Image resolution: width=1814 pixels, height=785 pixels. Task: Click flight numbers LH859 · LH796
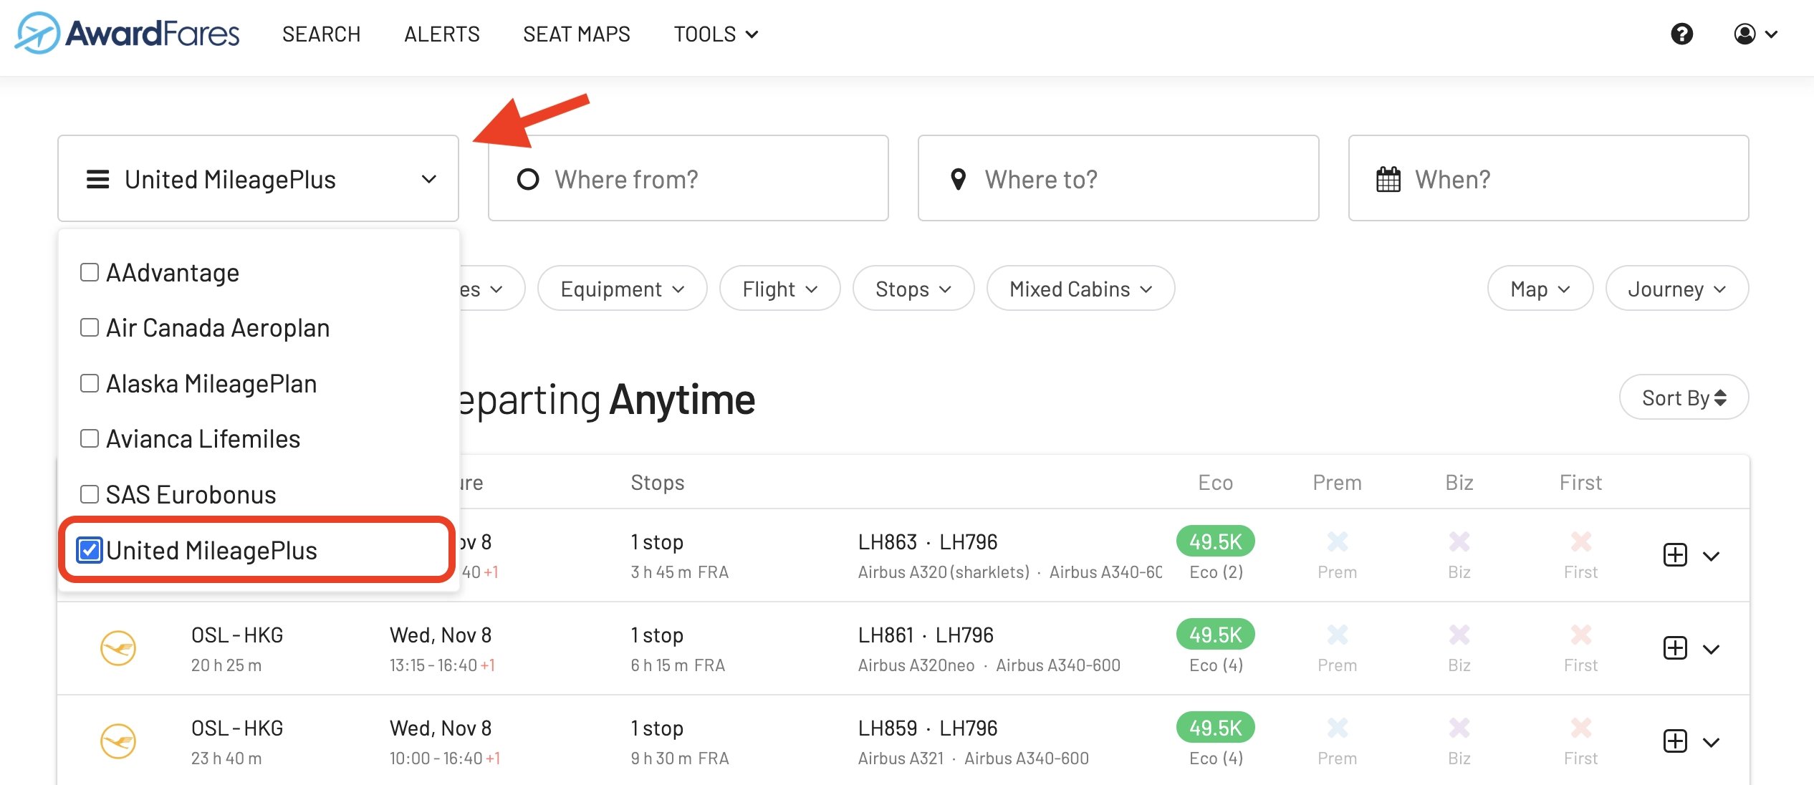pyautogui.click(x=928, y=728)
